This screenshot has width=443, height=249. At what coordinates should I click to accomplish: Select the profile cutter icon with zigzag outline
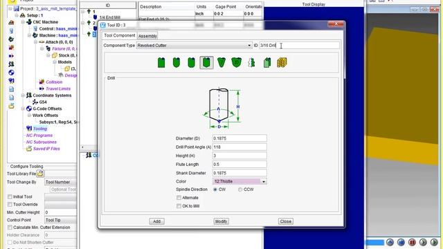point(251,62)
